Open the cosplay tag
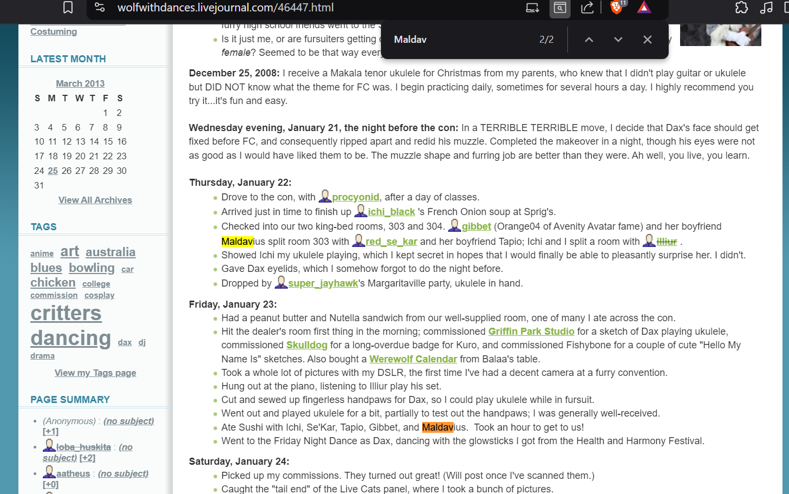Viewport: 789px width, 494px height. (100, 295)
